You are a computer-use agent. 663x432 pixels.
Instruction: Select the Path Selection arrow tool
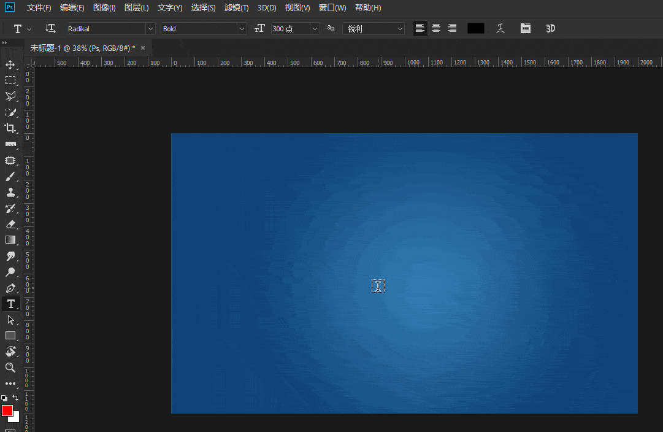(10, 320)
